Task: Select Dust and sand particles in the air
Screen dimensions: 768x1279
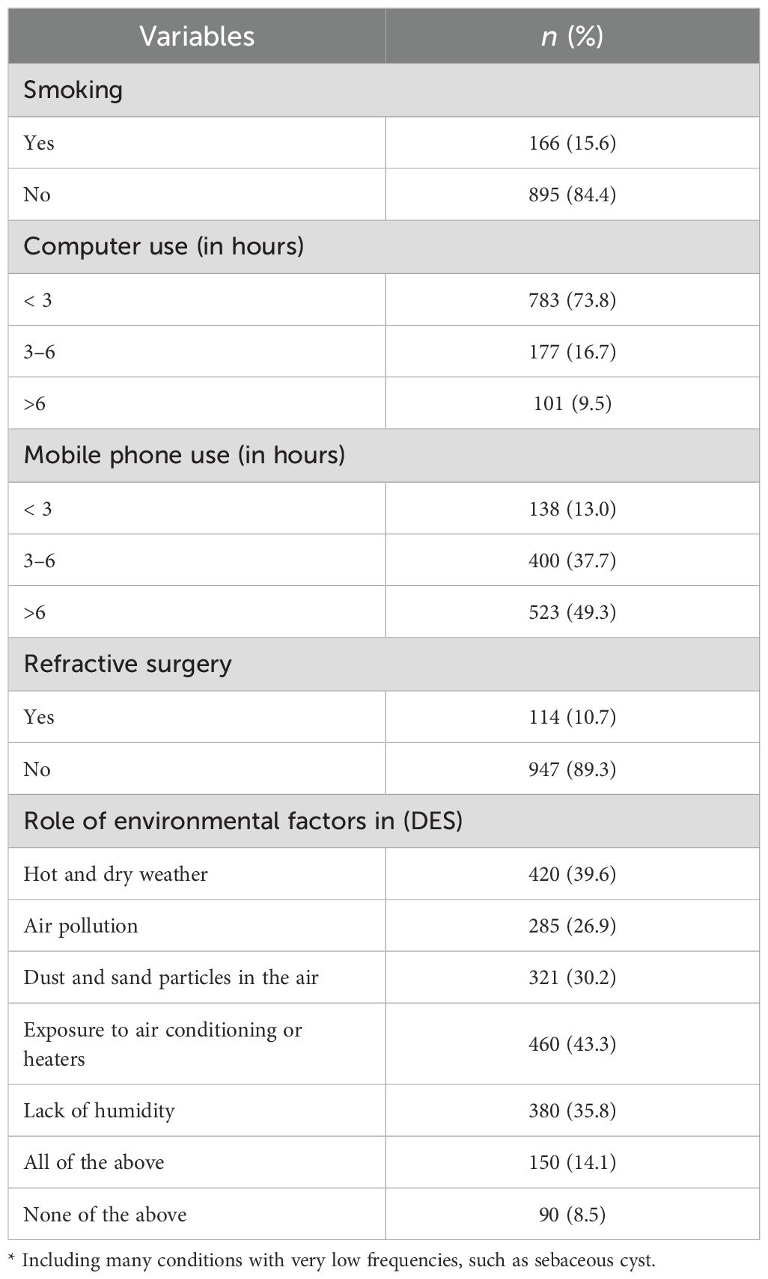Action: click(171, 977)
